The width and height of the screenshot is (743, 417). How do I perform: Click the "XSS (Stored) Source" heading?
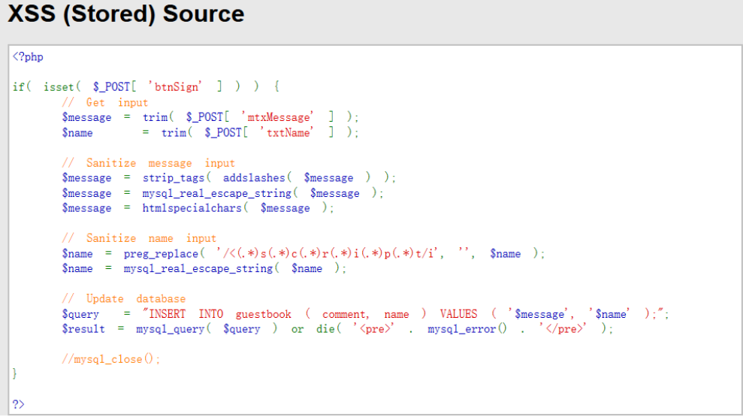click(x=126, y=14)
